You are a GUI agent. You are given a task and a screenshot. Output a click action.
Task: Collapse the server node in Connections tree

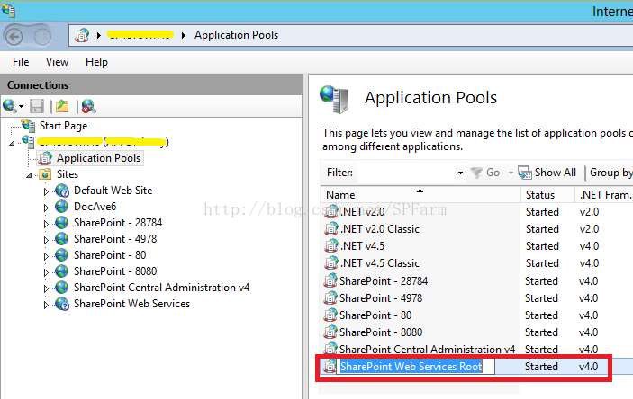(12, 143)
